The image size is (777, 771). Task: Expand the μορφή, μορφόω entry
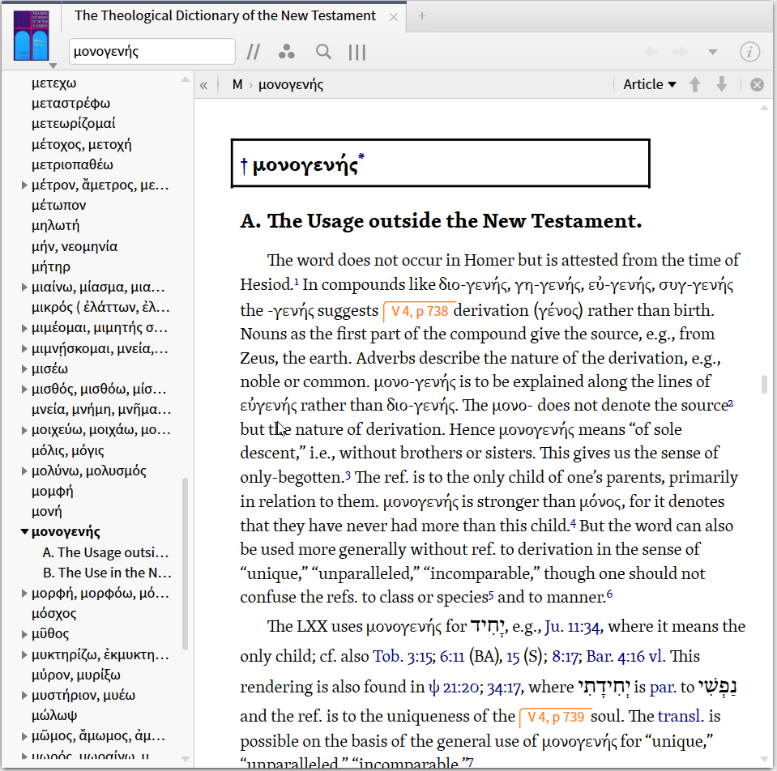(23, 593)
